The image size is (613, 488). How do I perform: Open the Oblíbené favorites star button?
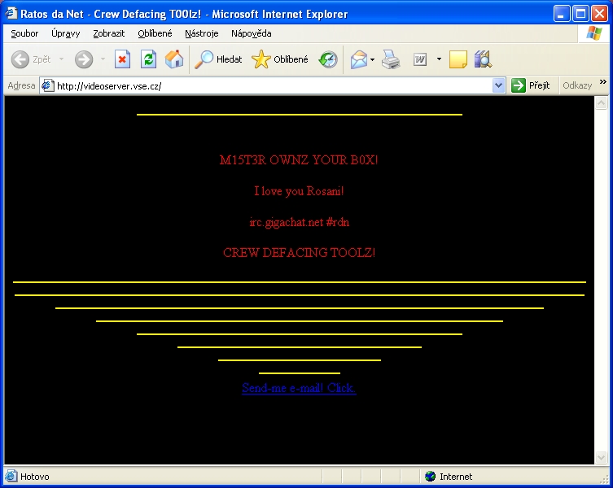tap(280, 59)
